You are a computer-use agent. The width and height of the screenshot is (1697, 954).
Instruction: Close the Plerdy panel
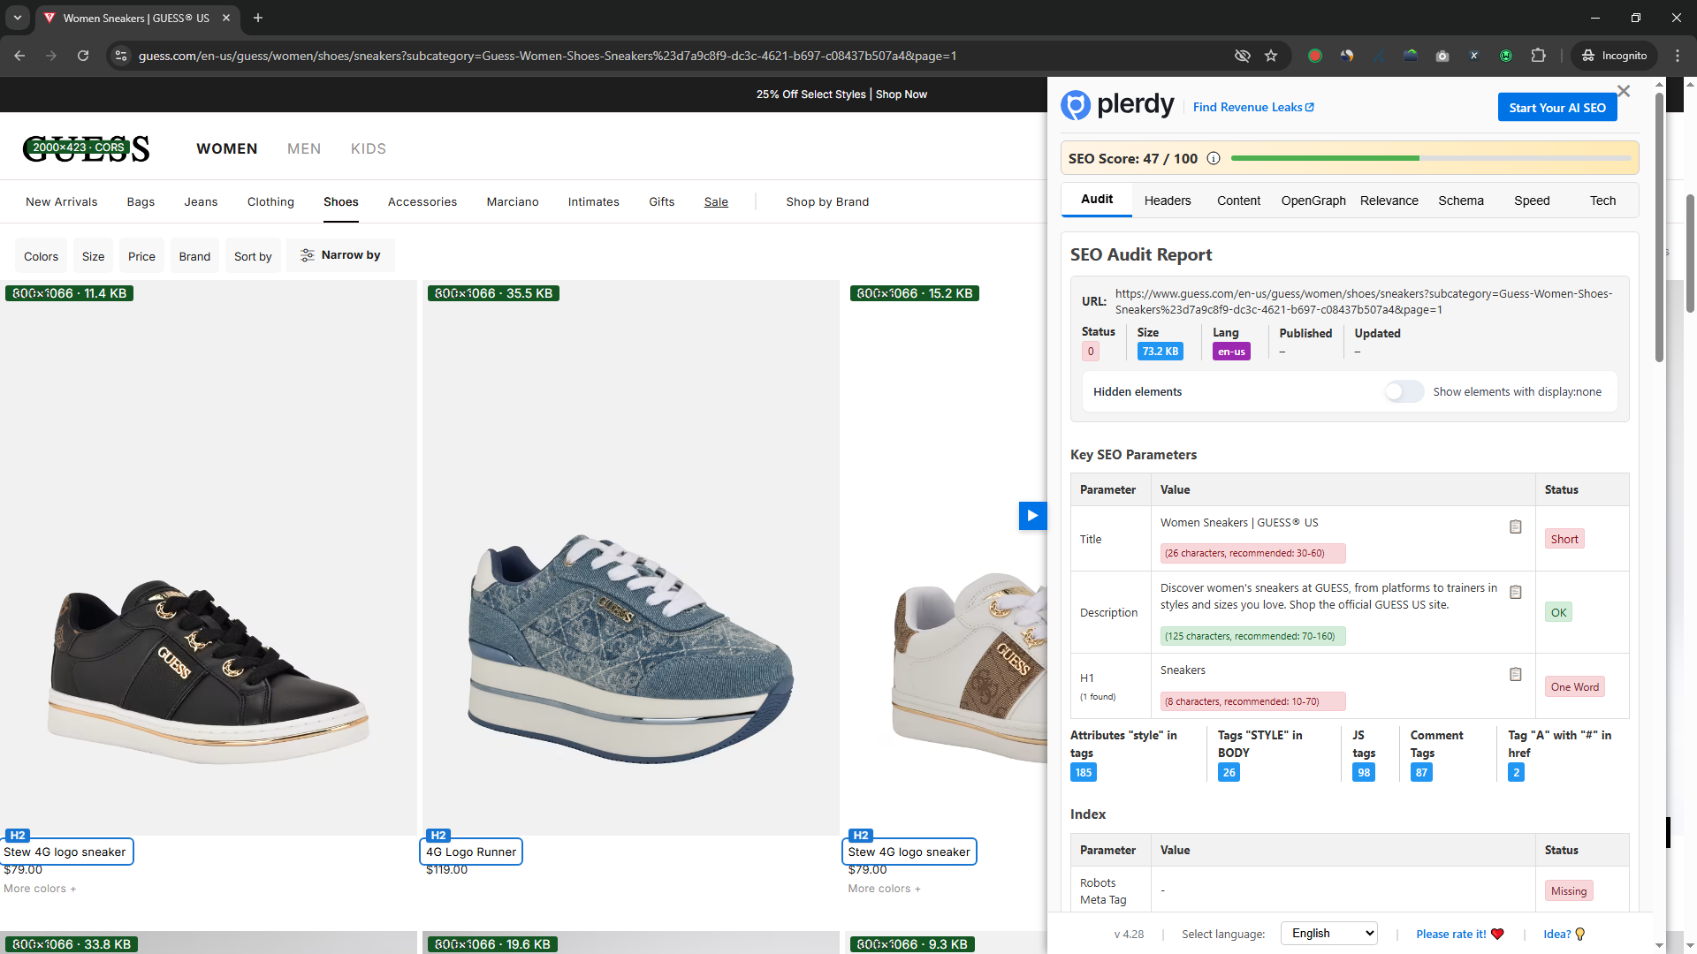point(1623,91)
